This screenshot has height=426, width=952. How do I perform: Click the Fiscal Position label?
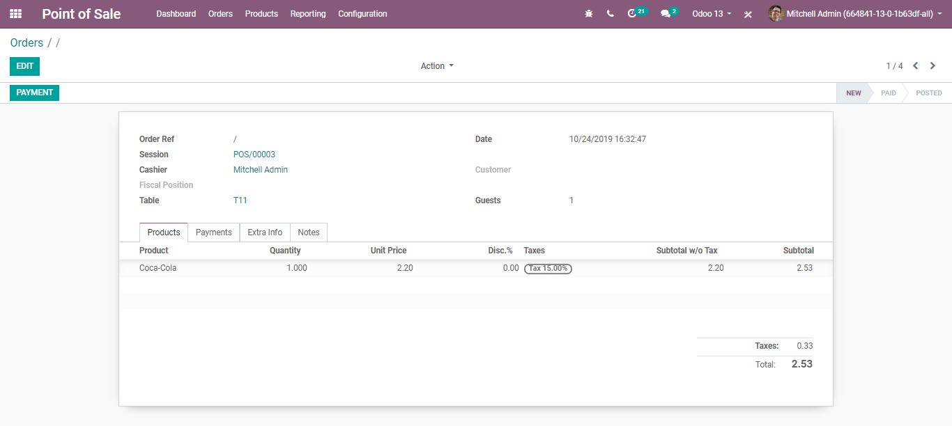167,185
